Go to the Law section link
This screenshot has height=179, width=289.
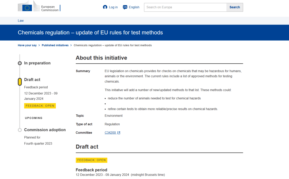pyautogui.click(x=21, y=21)
